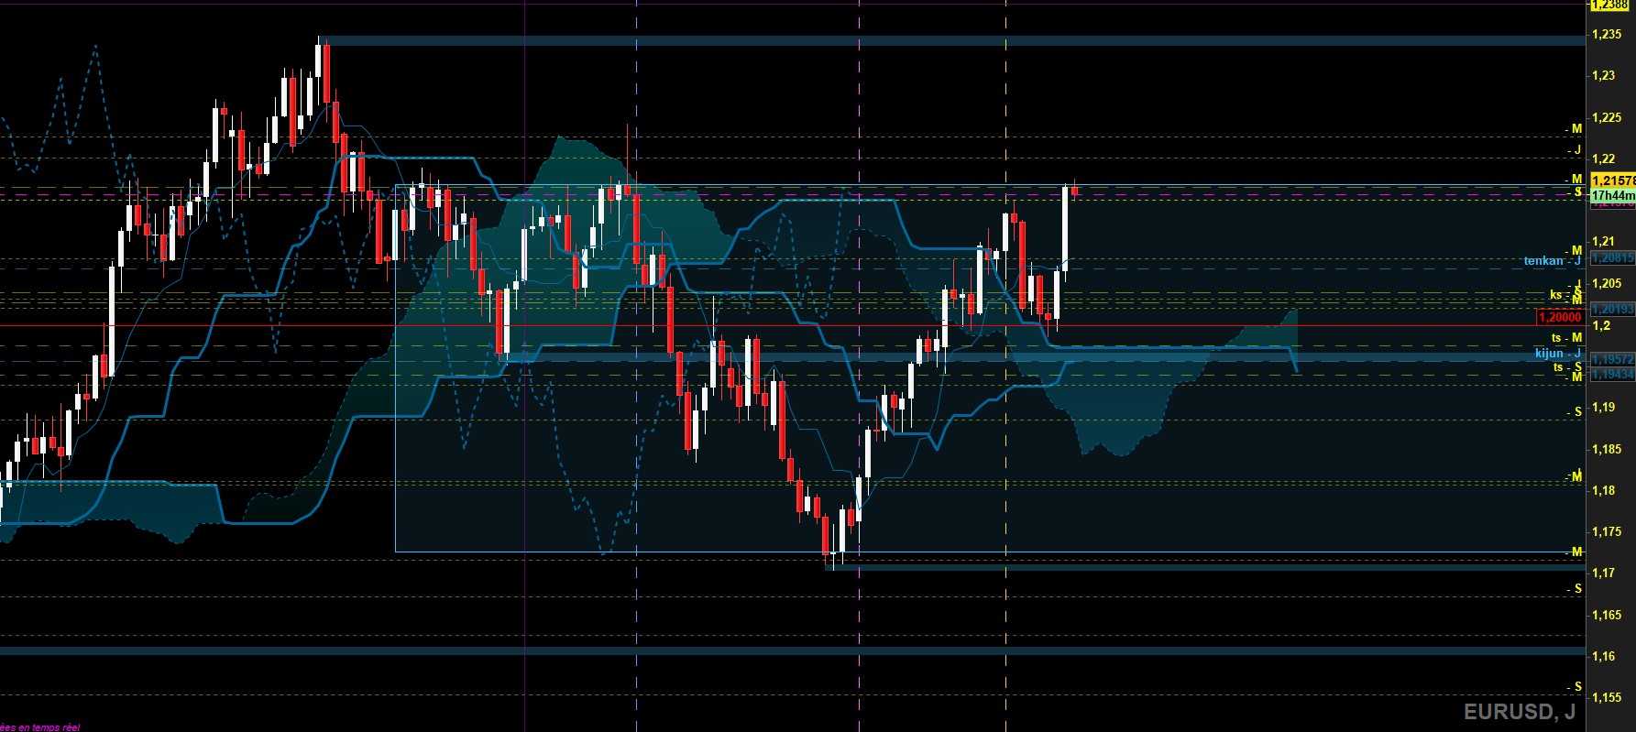Click the green 17h44m countdown timer label

(1612, 196)
